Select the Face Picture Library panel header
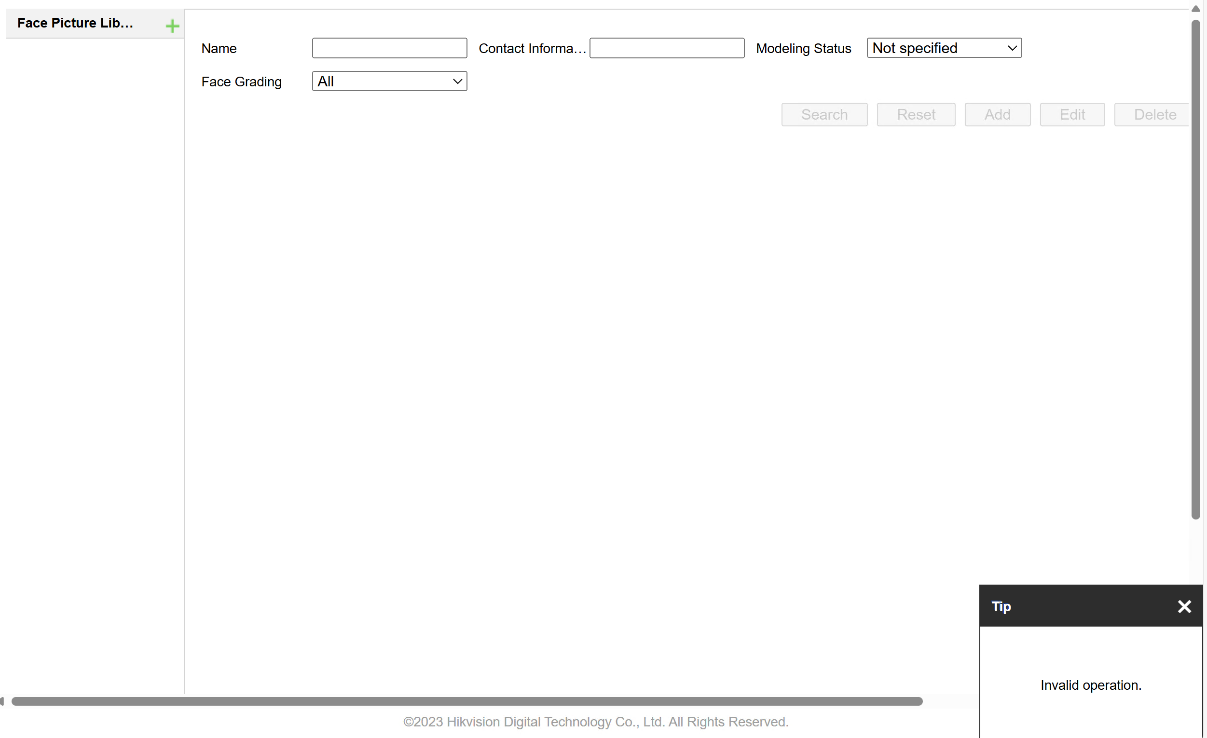The width and height of the screenshot is (1207, 738). pyautogui.click(x=76, y=23)
